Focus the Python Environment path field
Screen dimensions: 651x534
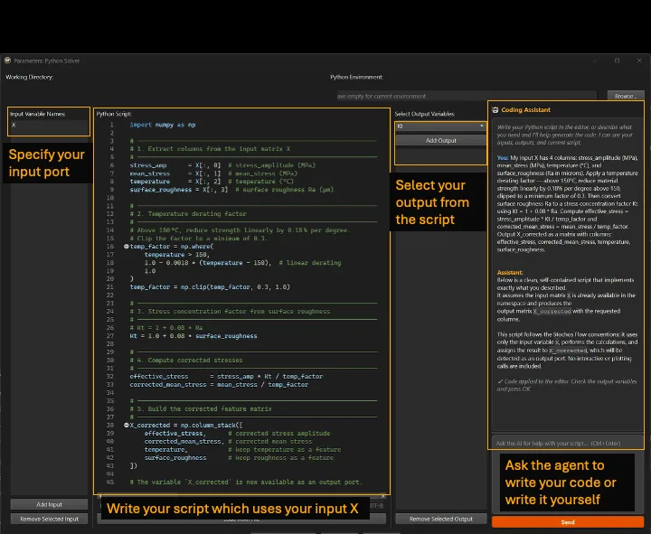[467, 96]
